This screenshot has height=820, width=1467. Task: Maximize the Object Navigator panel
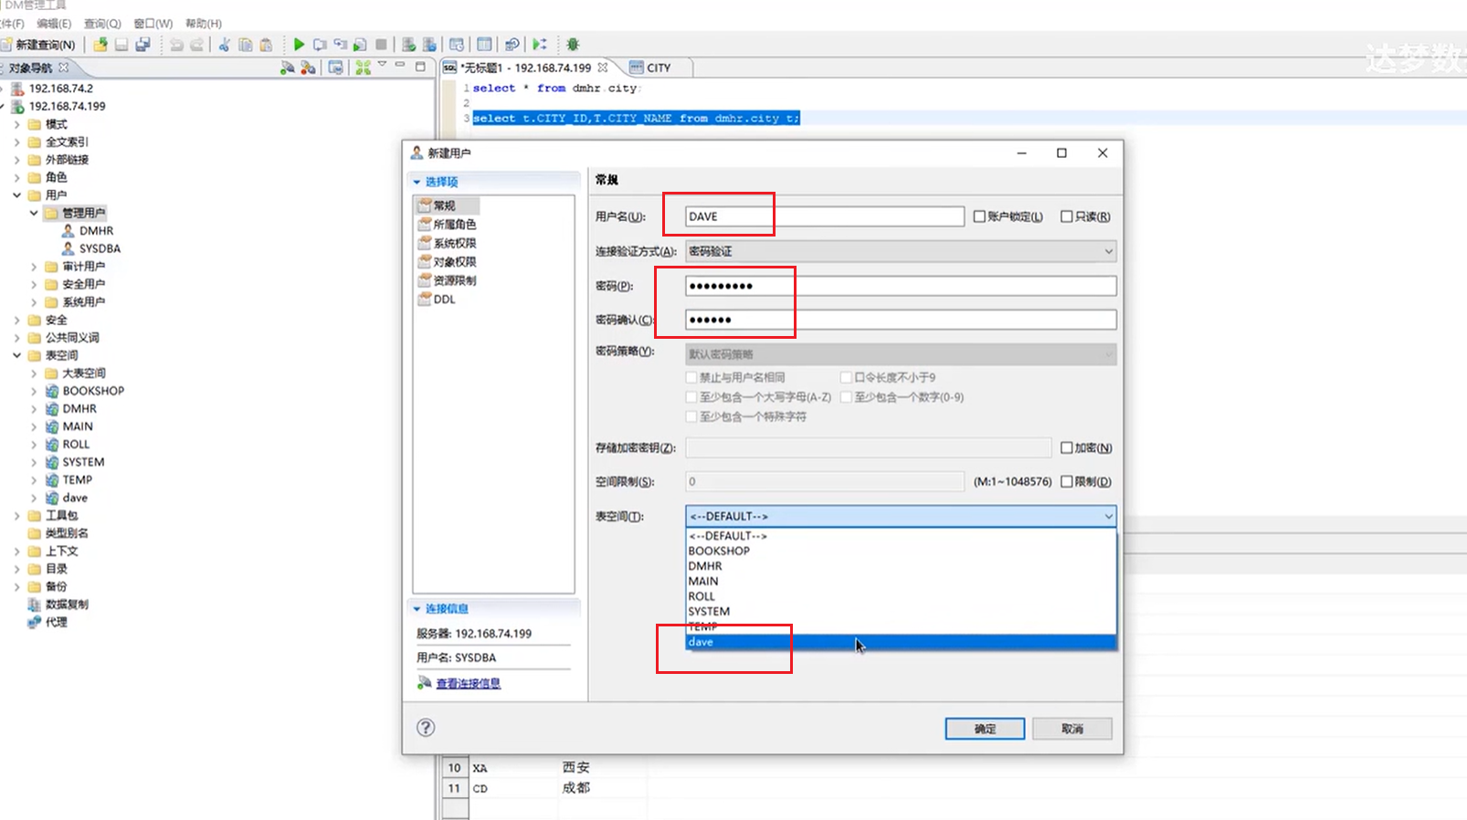(x=420, y=67)
